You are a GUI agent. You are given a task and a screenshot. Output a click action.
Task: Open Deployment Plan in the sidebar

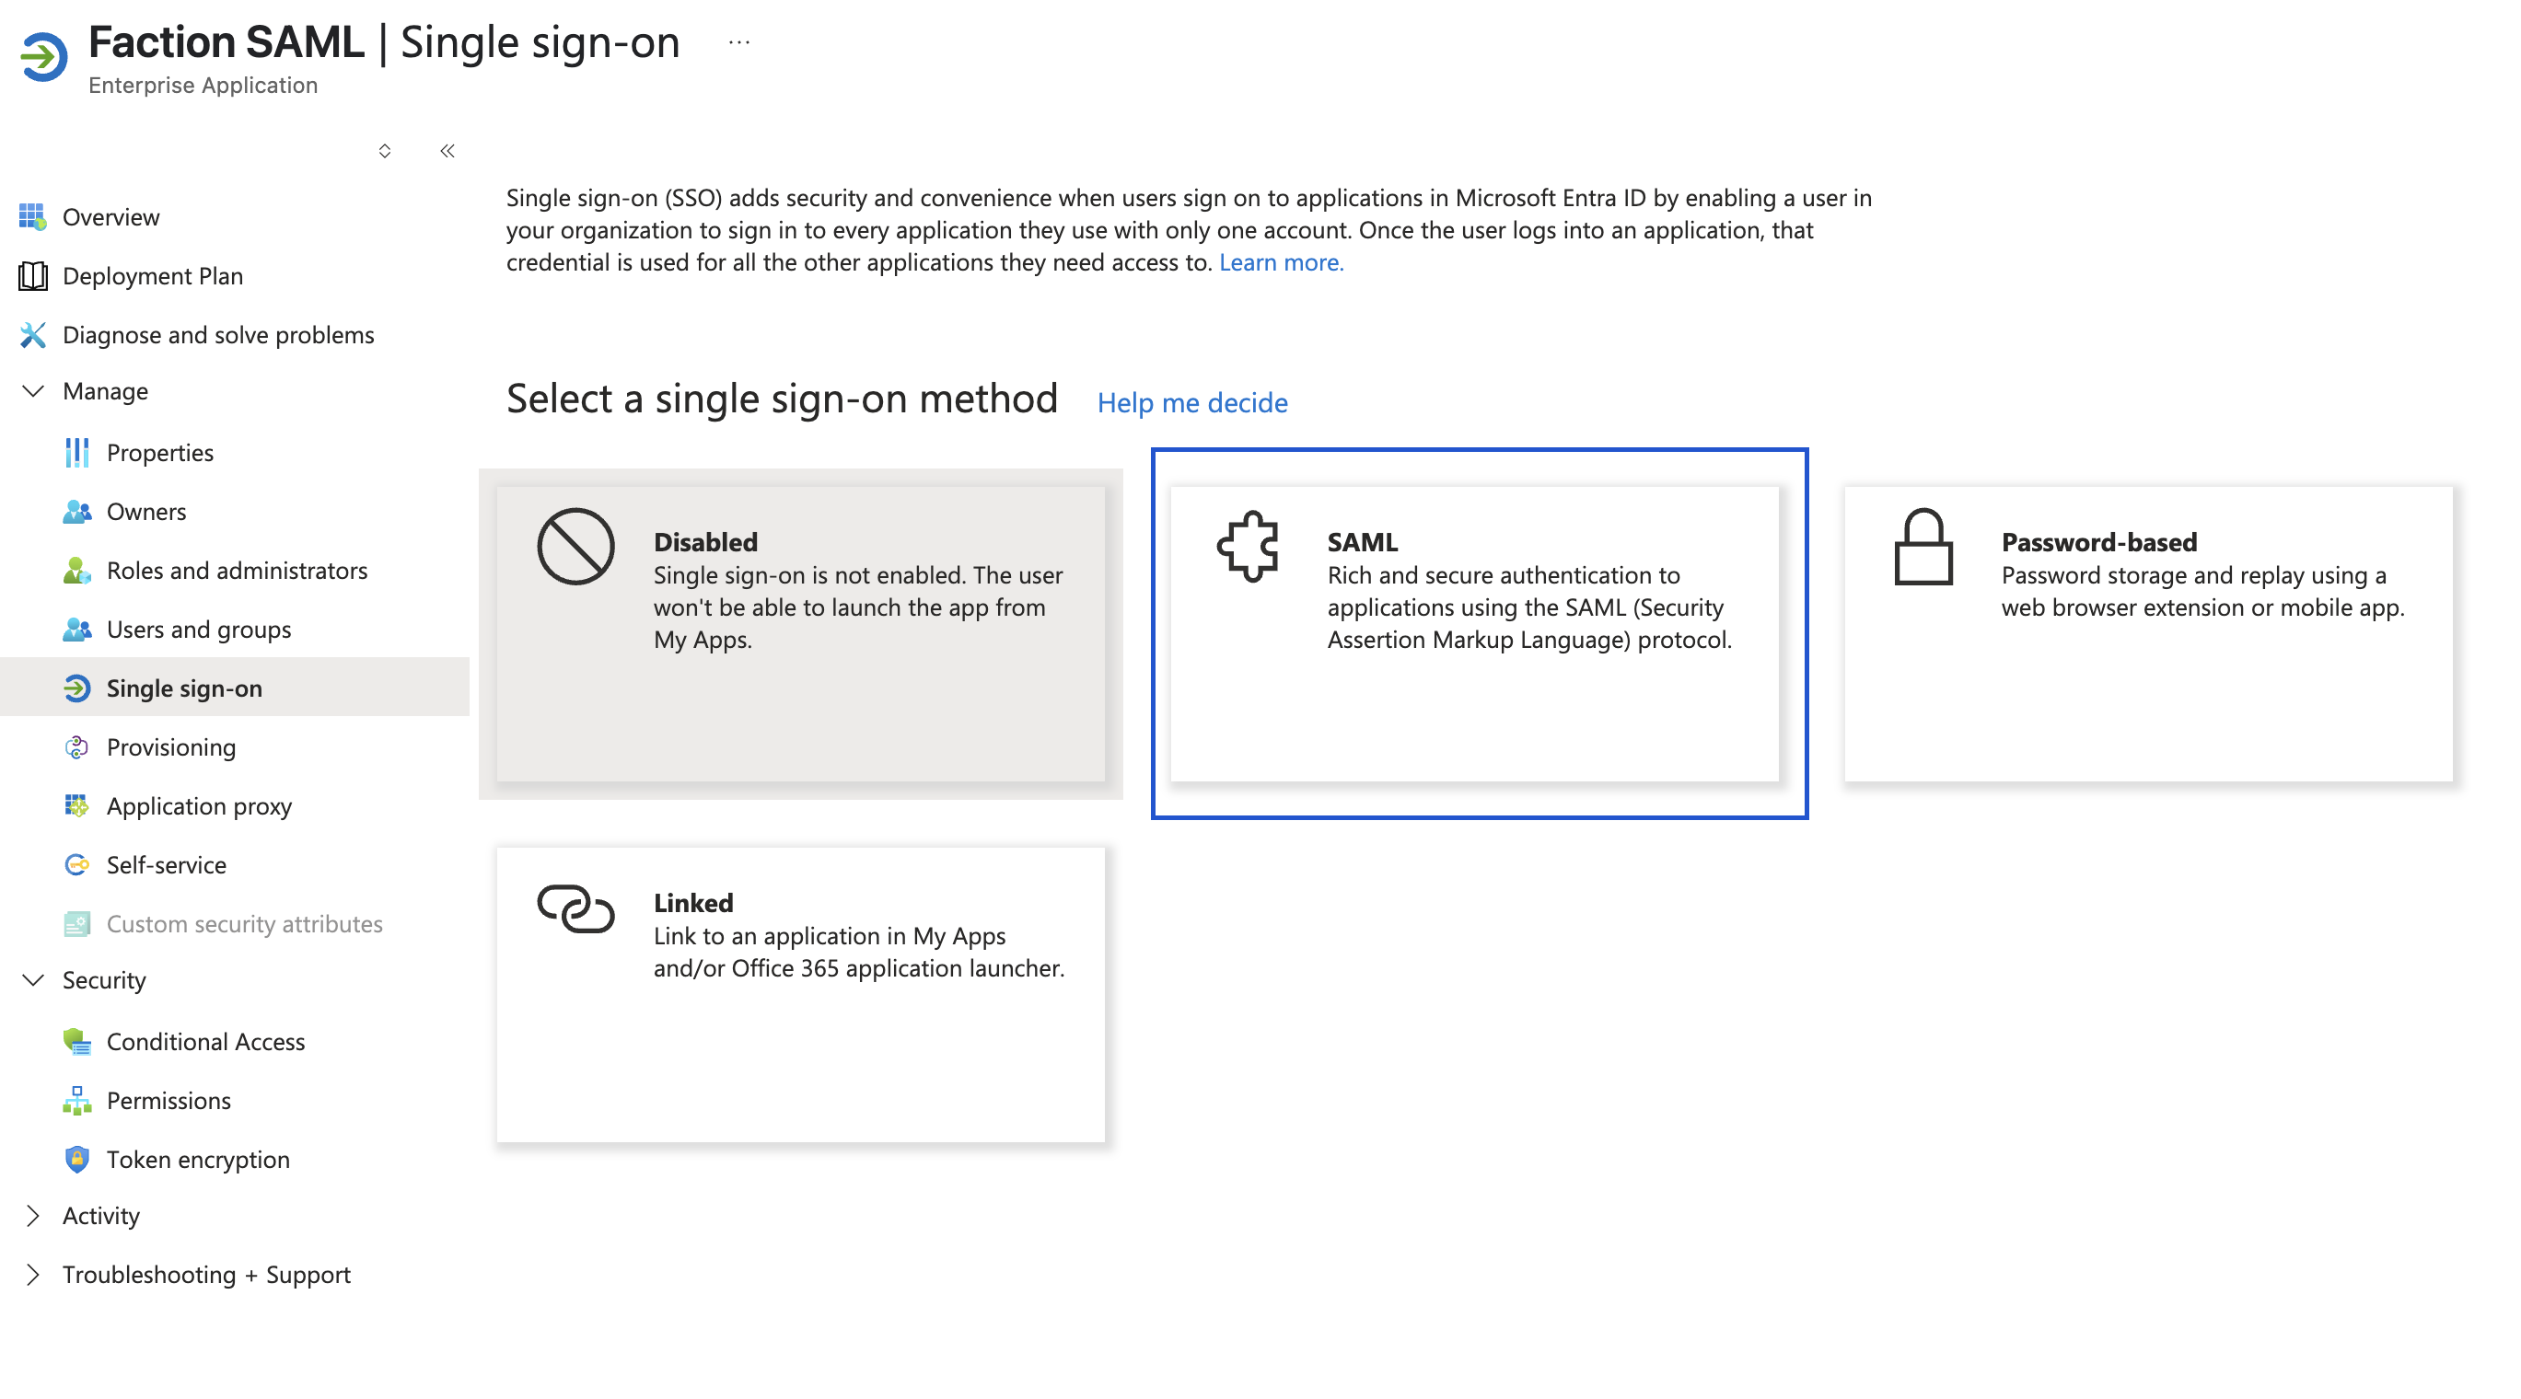[x=153, y=276]
